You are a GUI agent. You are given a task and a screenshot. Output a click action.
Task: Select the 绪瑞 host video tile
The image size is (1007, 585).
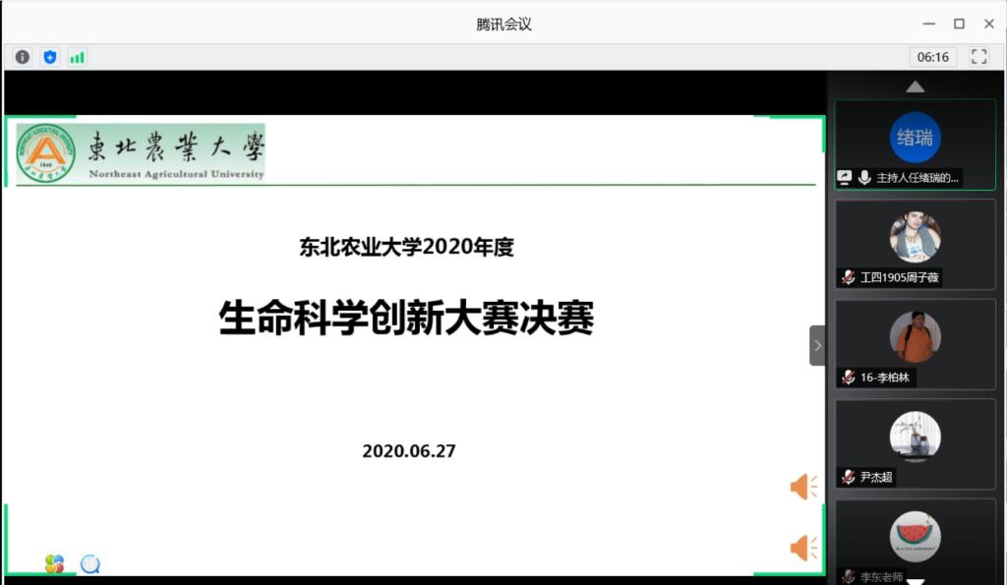[915, 138]
